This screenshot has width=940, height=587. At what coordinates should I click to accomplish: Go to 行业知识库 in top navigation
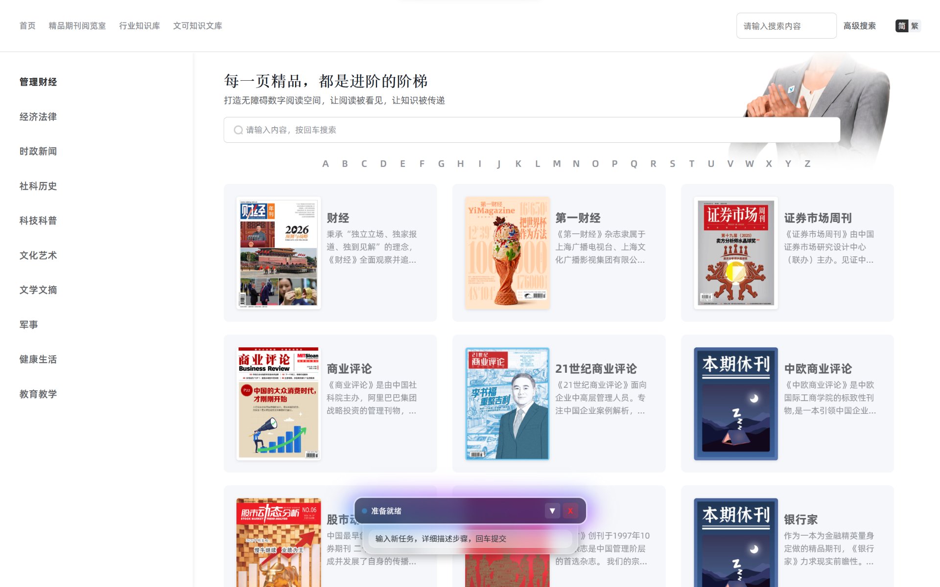(x=140, y=26)
